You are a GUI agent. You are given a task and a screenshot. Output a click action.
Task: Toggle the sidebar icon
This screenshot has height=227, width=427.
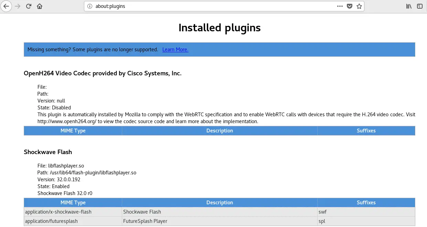coord(419,6)
